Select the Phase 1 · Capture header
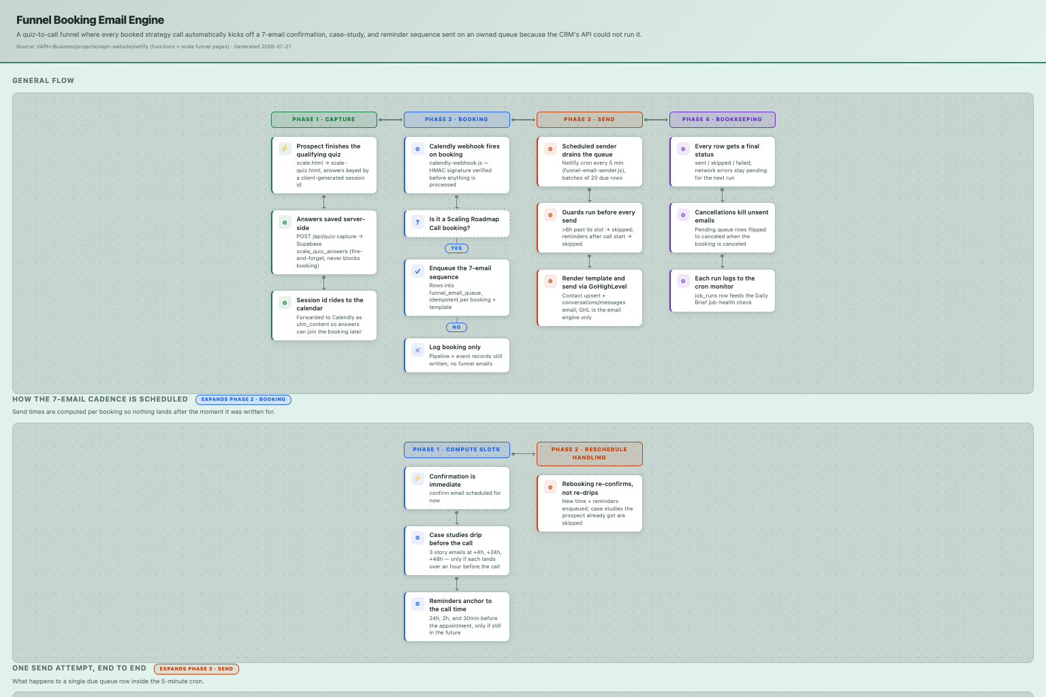Image resolution: width=1046 pixels, height=697 pixels. tap(324, 120)
